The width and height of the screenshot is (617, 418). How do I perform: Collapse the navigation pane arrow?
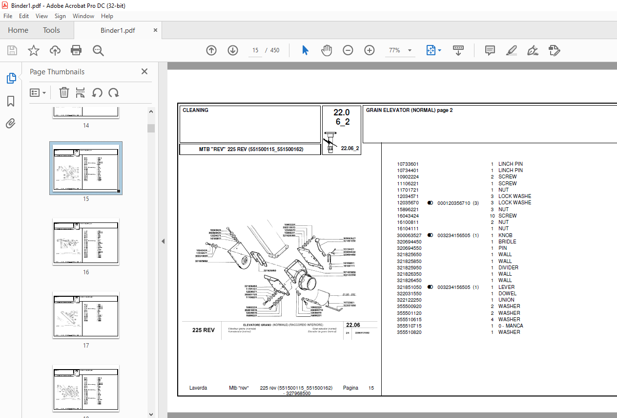tap(163, 241)
